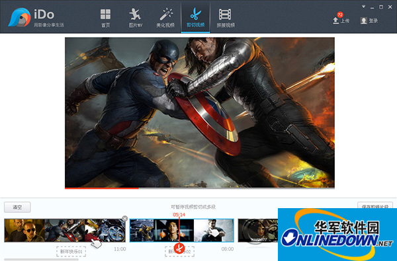Image resolution: width=397 pixels, height=261 pixels.
Task: Minimize the iDo window
Action: click(x=372, y=7)
